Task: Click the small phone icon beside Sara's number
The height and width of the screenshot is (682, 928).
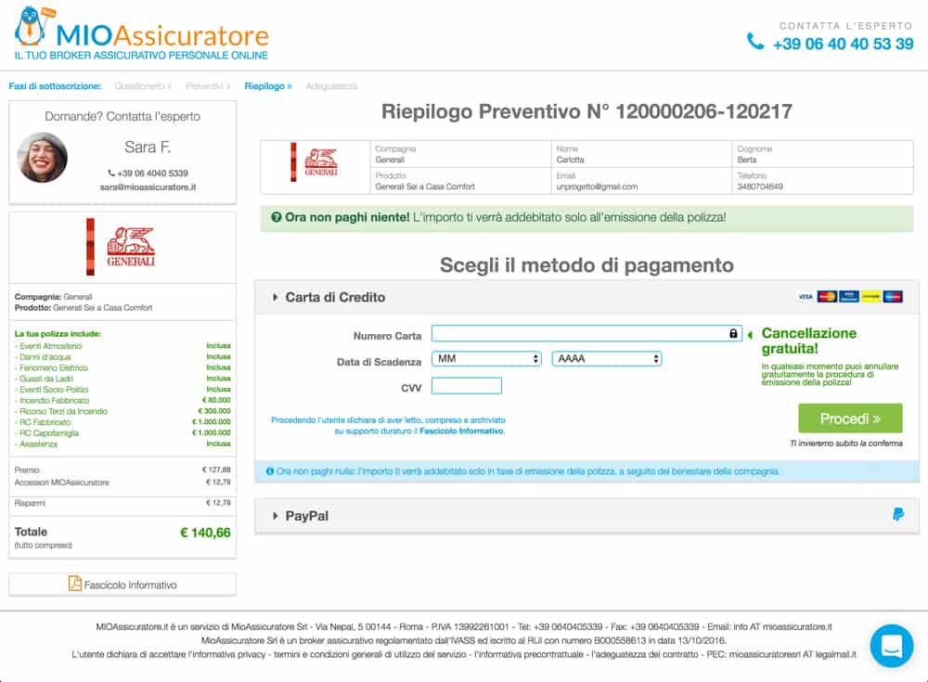Action: [x=111, y=173]
